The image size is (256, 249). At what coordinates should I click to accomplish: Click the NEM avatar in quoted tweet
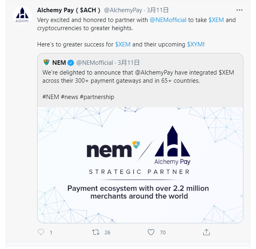click(x=46, y=62)
